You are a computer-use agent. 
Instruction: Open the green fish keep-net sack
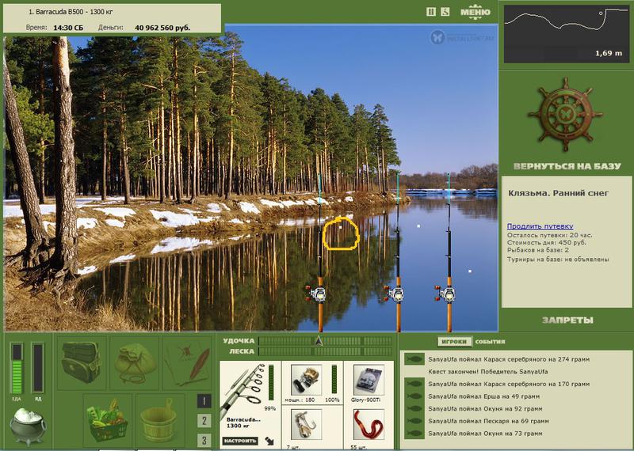[x=135, y=363]
